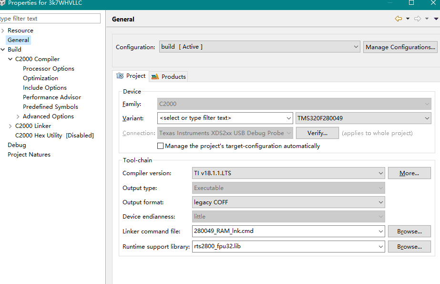Browse for the linker command file
Viewport: 440px width, 284px height.
409,231
